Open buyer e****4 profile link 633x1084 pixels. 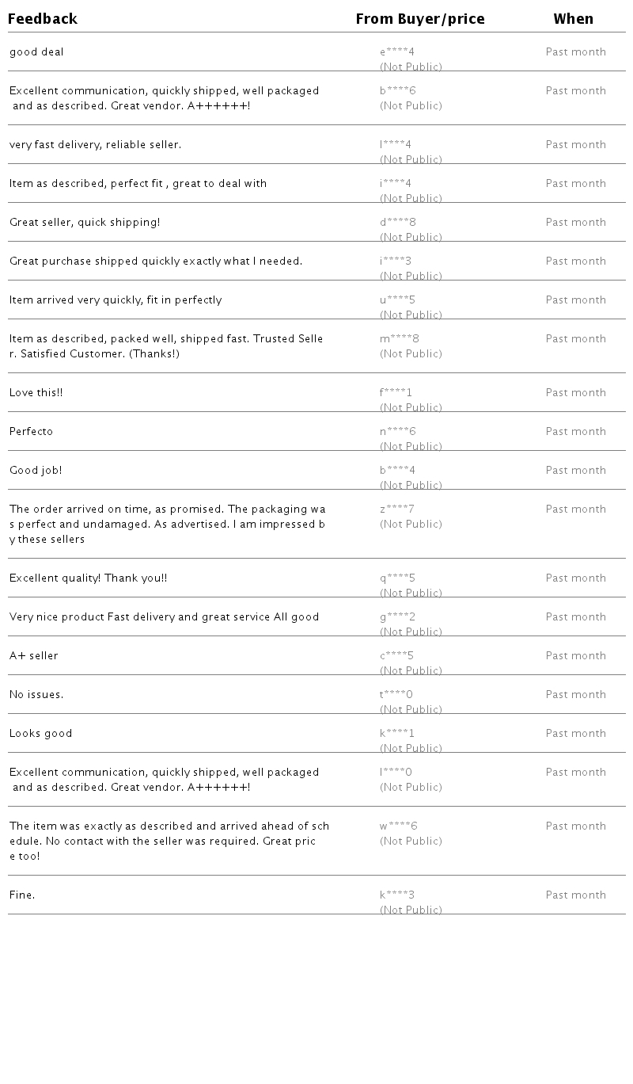click(x=396, y=52)
